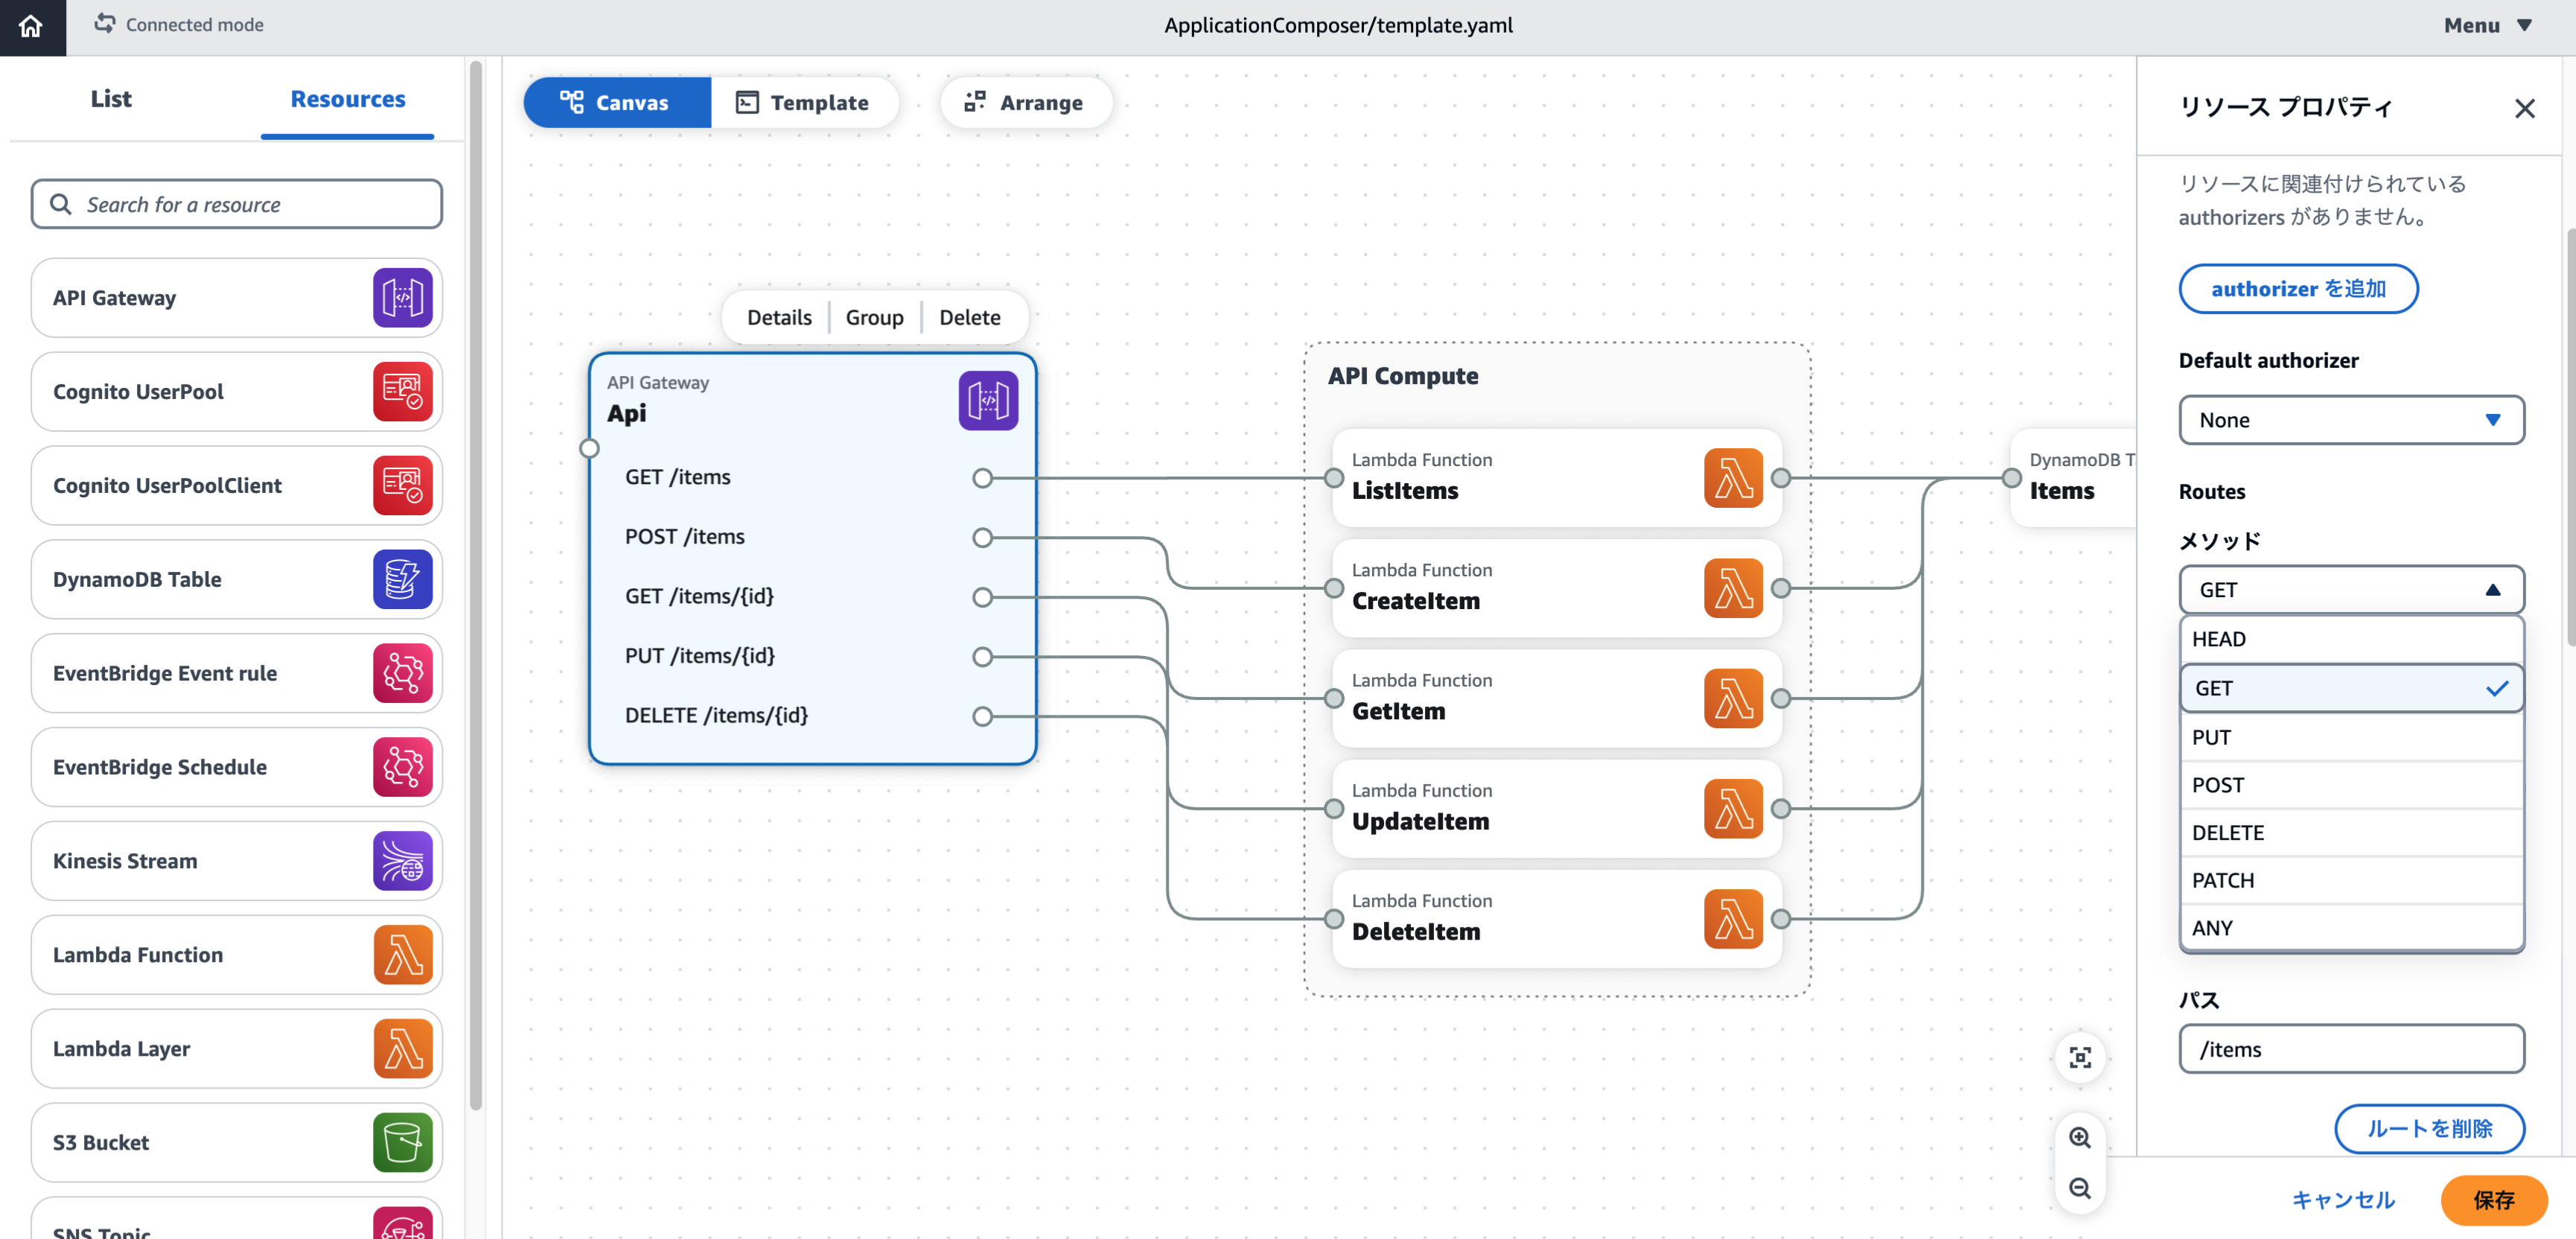2576x1239 pixels.
Task: Choose PATCH in method list
Action: click(2351, 880)
